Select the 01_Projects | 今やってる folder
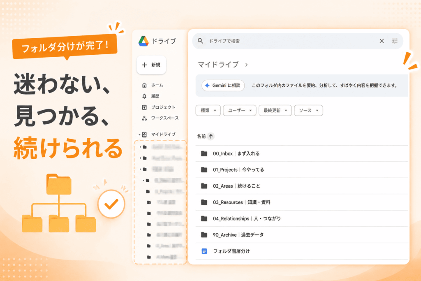This screenshot has height=281, width=421. tap(301, 170)
